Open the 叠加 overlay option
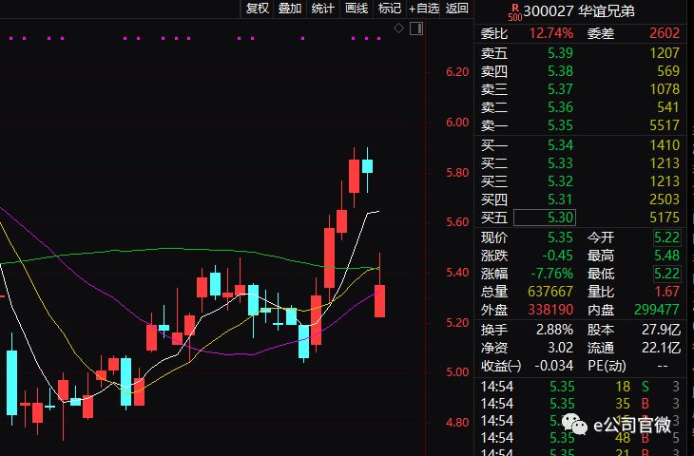 click(x=290, y=9)
